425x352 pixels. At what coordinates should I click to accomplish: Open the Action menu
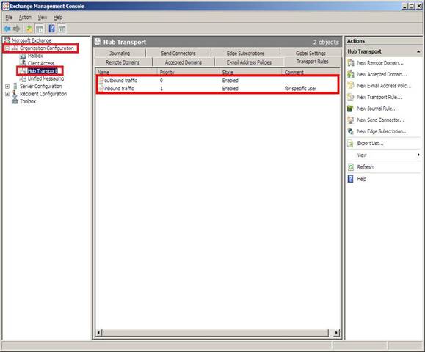(25, 18)
